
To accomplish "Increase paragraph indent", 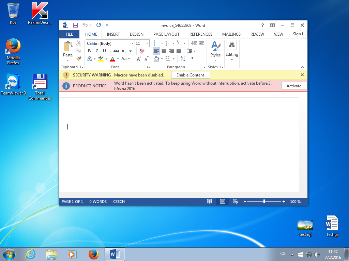I will click(201, 43).
